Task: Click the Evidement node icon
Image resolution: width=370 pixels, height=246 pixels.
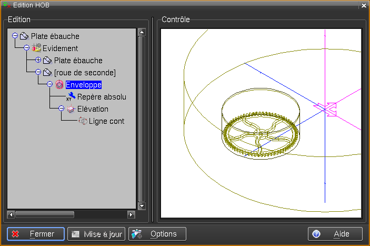Action: (36, 48)
